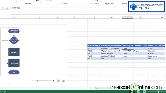Select the Process shape type cell

click(153, 53)
